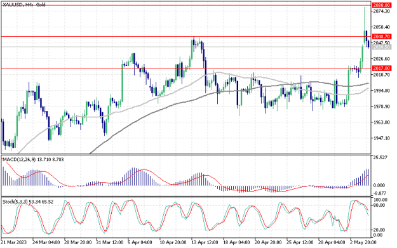The image size is (397, 248).
Task: Click the 20 Apr 20:00 time label
Action: 269,242
